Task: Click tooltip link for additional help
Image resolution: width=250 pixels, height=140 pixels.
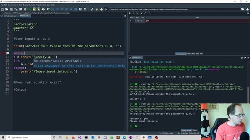Action: point(79,66)
